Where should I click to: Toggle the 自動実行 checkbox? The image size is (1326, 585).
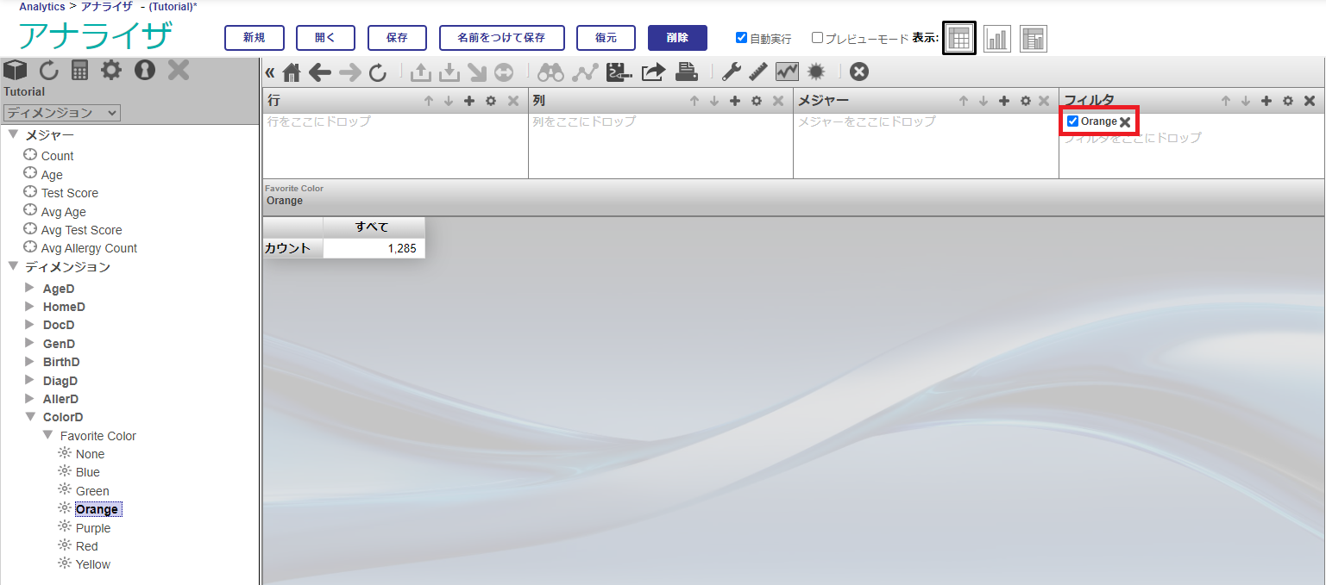(x=741, y=38)
